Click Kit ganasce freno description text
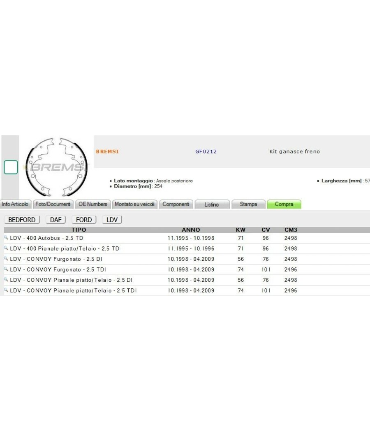The width and height of the screenshot is (370, 432). pos(295,151)
